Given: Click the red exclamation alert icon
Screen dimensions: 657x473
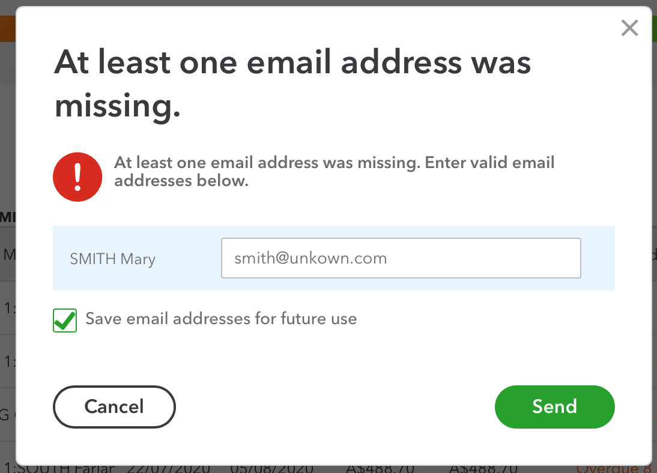Looking at the screenshot, I should point(77,176).
